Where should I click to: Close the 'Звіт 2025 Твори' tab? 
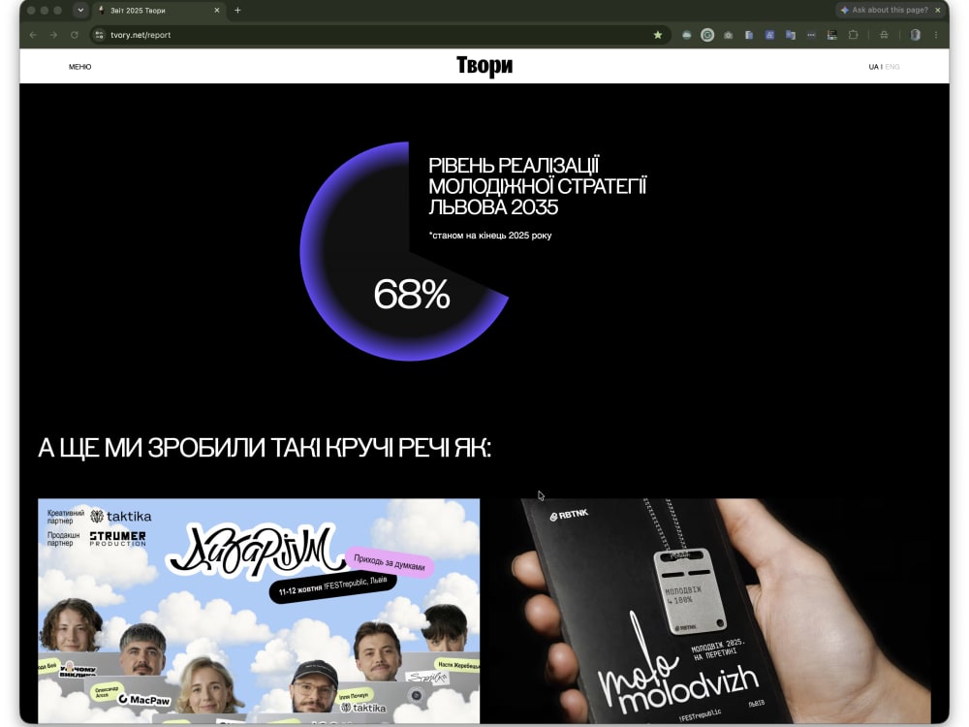(217, 11)
